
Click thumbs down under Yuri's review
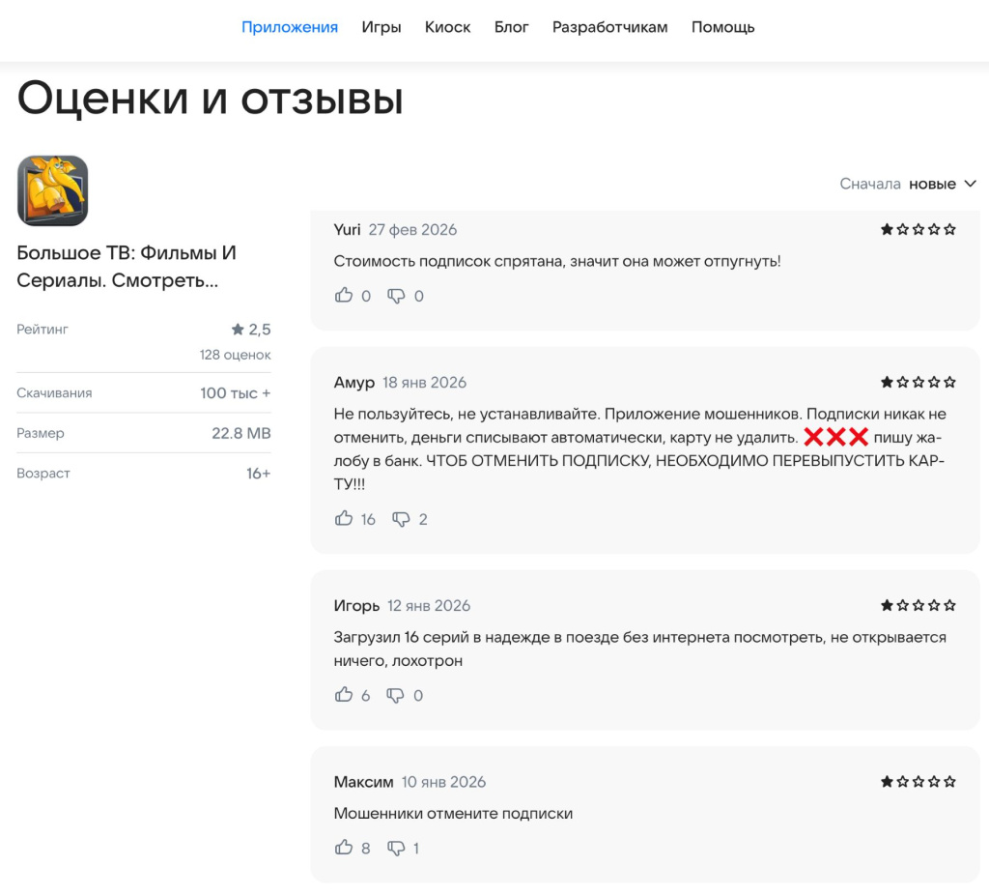[x=397, y=296]
